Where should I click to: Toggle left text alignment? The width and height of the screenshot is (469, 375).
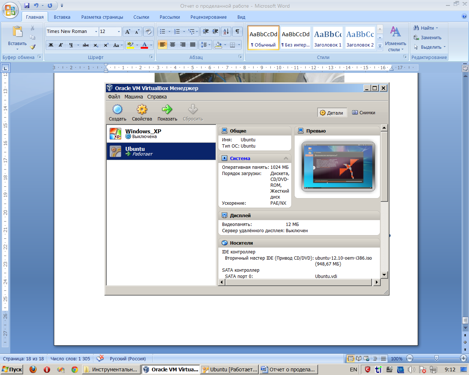pos(162,45)
